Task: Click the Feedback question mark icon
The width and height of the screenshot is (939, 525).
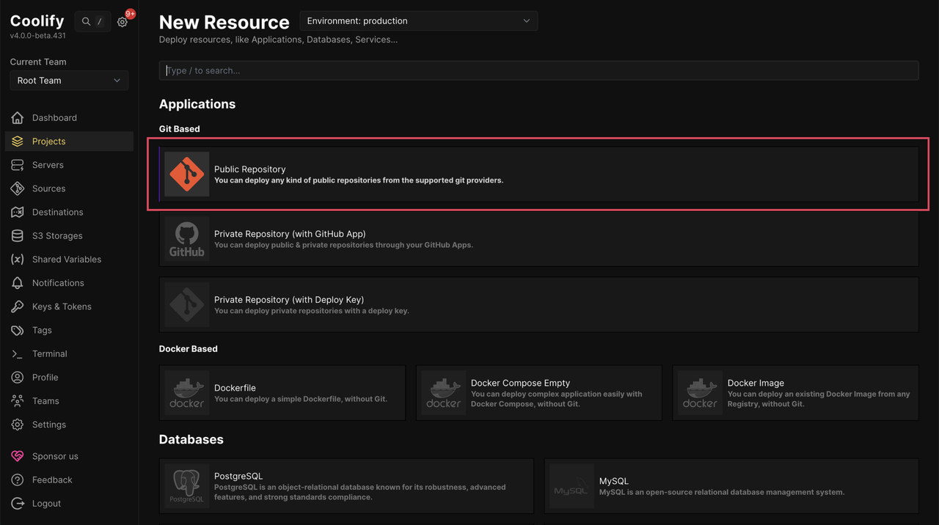Action: (18, 480)
